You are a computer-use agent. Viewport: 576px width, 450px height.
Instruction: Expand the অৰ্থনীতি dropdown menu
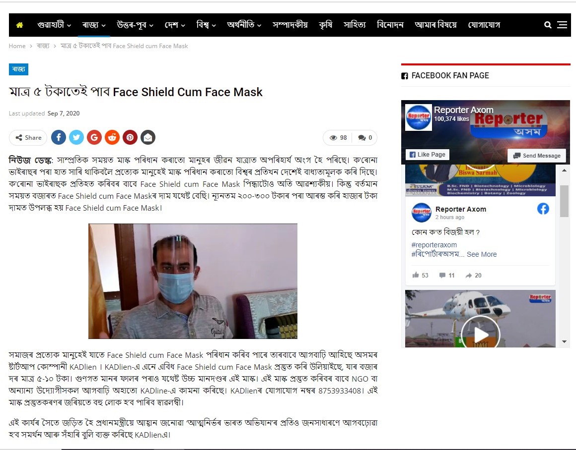(244, 25)
